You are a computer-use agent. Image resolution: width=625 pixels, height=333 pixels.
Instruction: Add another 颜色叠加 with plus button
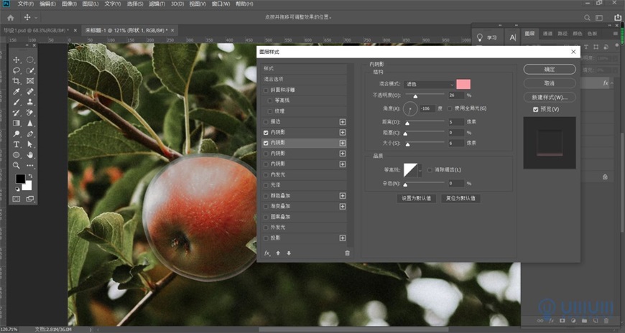[343, 196]
